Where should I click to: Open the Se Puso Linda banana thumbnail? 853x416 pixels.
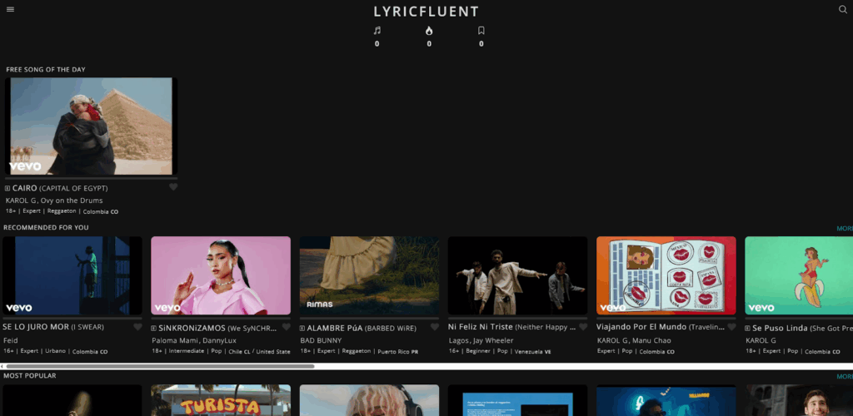click(799, 275)
